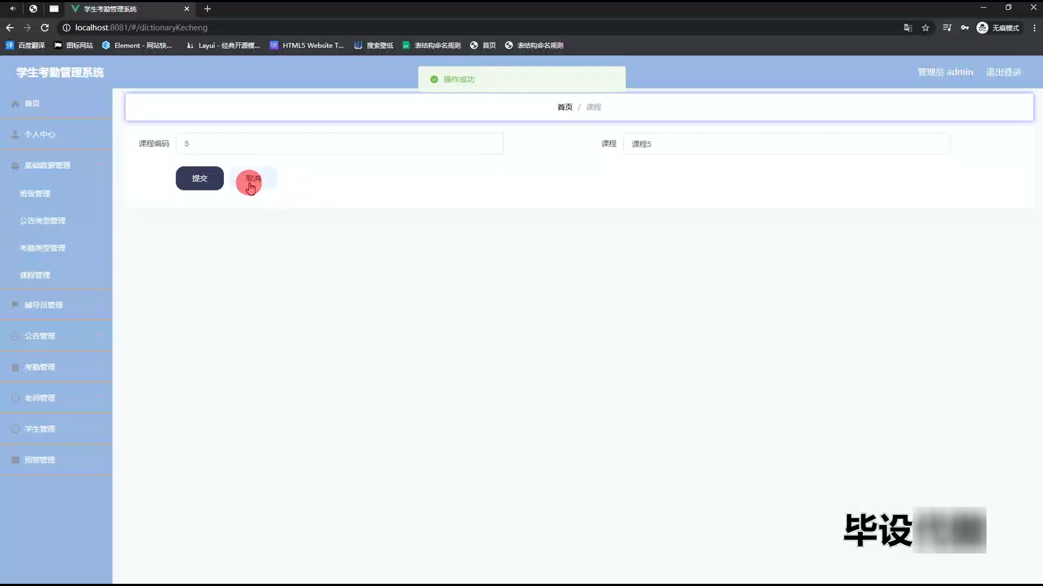Image resolution: width=1043 pixels, height=586 pixels.
Task: Click the 提交 submit button
Action: point(199,179)
